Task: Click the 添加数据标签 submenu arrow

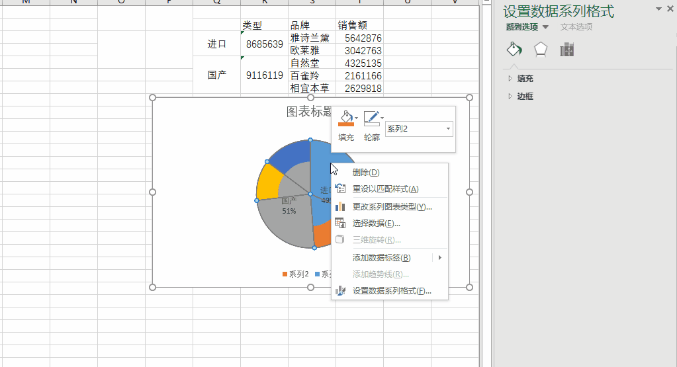Action: pyautogui.click(x=440, y=257)
